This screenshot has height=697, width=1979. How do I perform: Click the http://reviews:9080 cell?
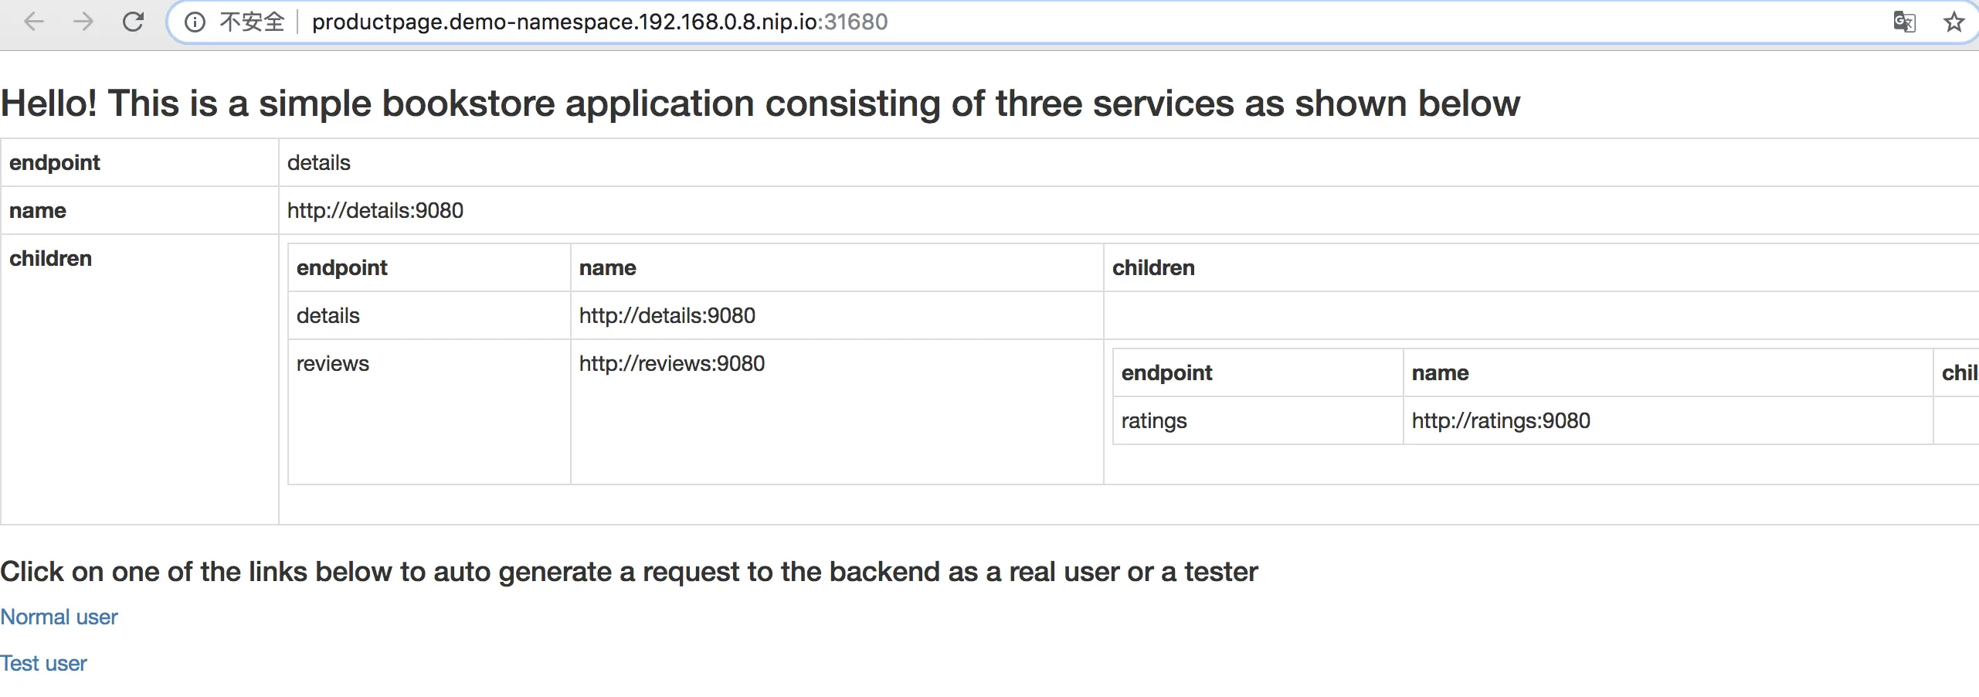click(x=671, y=363)
